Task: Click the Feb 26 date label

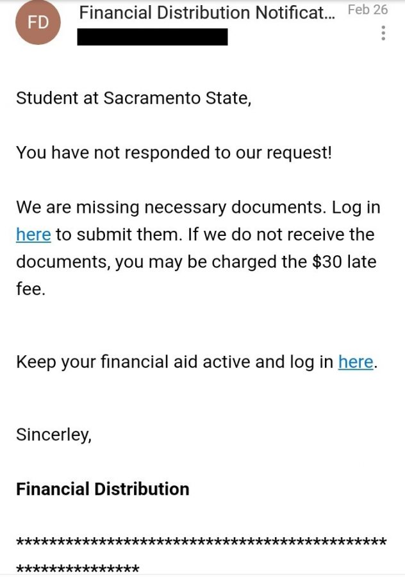Action: [x=368, y=10]
